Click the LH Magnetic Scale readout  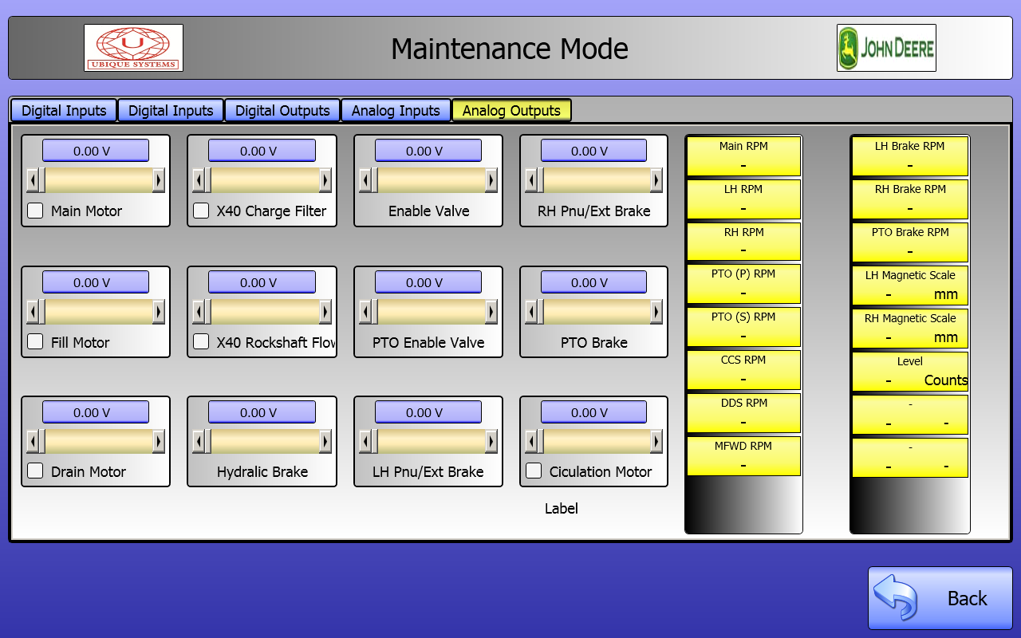point(910,286)
